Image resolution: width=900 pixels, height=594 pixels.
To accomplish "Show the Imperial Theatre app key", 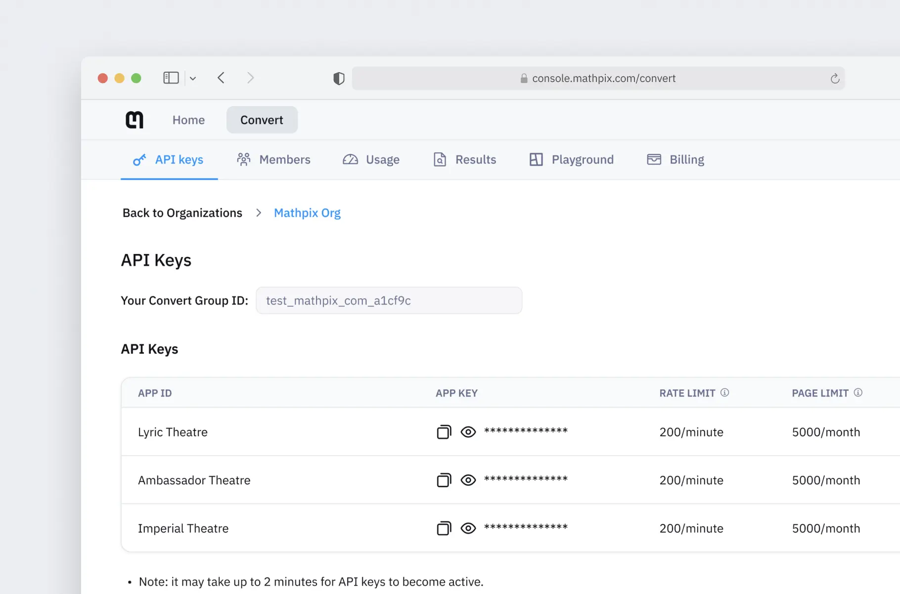I will pos(468,528).
